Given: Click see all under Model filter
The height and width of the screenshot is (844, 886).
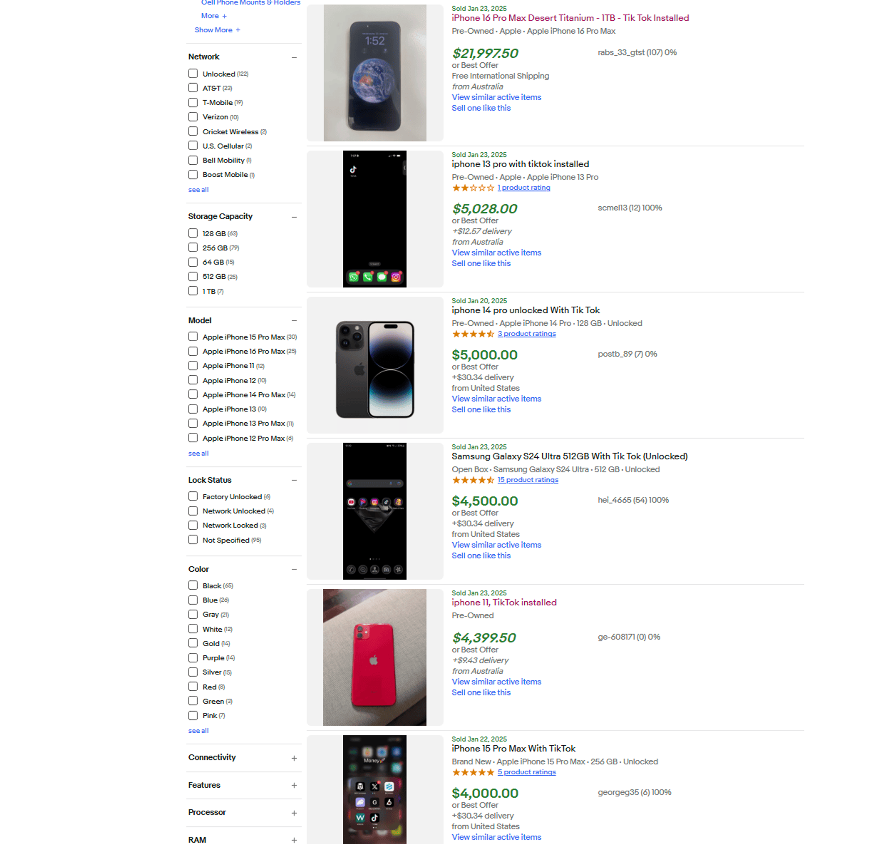Looking at the screenshot, I should point(198,454).
